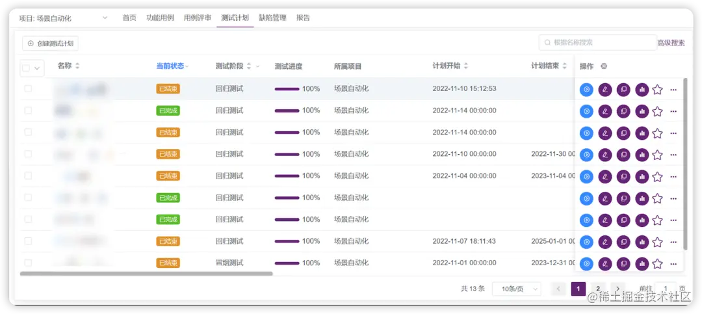Screen dimensions: 702x314
Task: Open more actions for plan starting 2022-11-10 15:12:53
Action: click(x=673, y=90)
